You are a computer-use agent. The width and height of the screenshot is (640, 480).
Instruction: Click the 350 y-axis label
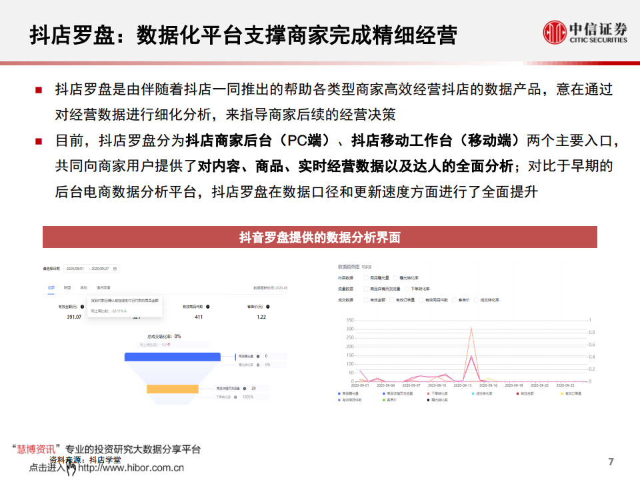point(350,320)
